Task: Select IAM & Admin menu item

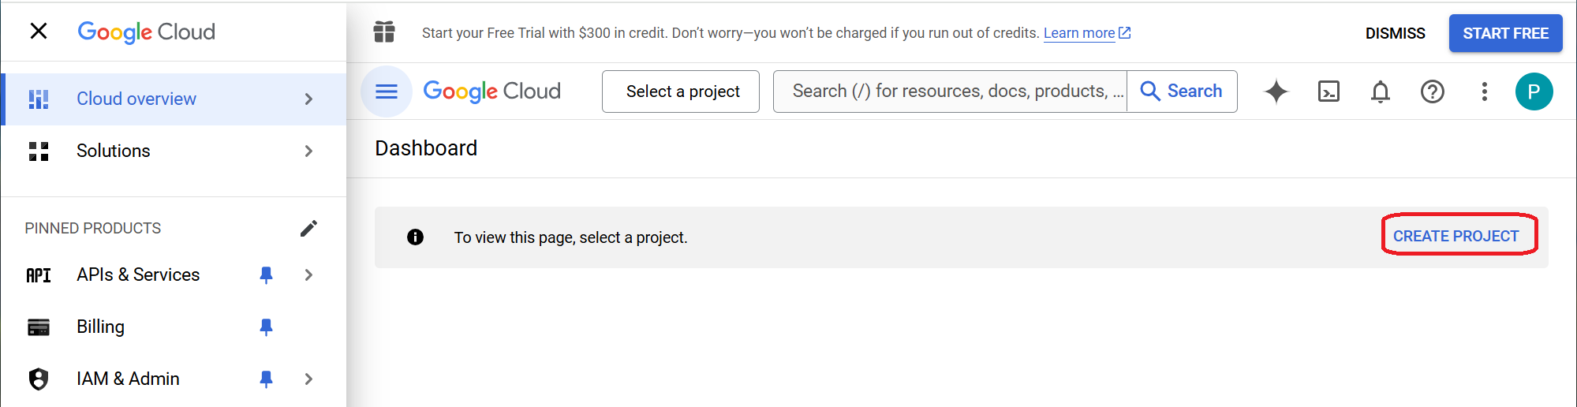Action: [x=128, y=379]
